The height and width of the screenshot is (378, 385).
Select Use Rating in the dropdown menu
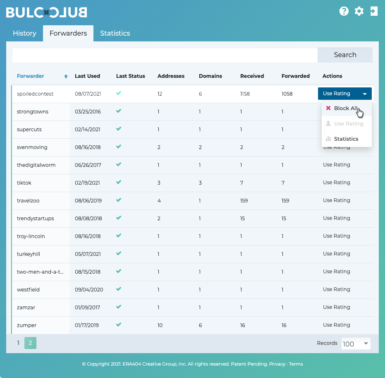pyautogui.click(x=347, y=124)
